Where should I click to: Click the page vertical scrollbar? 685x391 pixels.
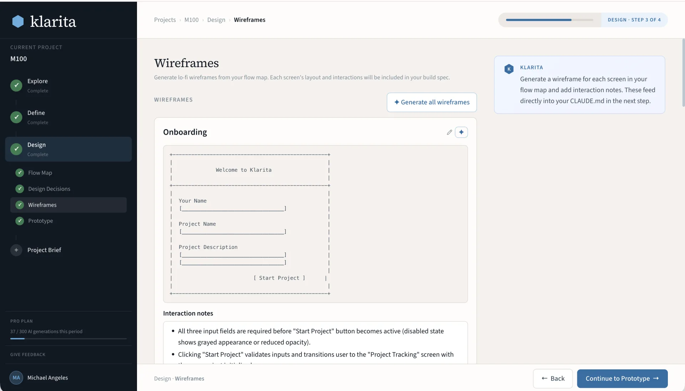(x=683, y=73)
